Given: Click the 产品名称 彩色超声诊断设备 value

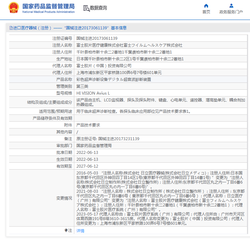Looking at the screenshot, I should pos(114,80).
